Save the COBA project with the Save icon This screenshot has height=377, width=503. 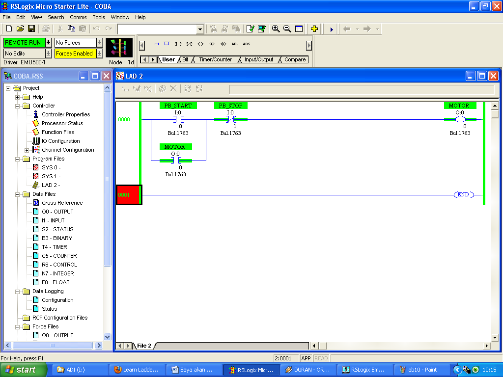click(31, 28)
